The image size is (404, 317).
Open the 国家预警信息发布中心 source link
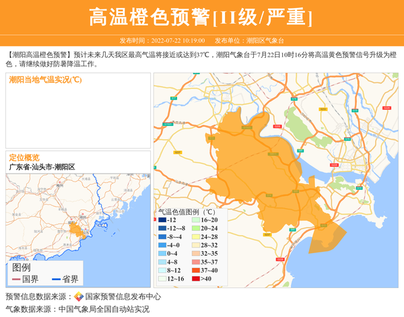click(x=123, y=297)
